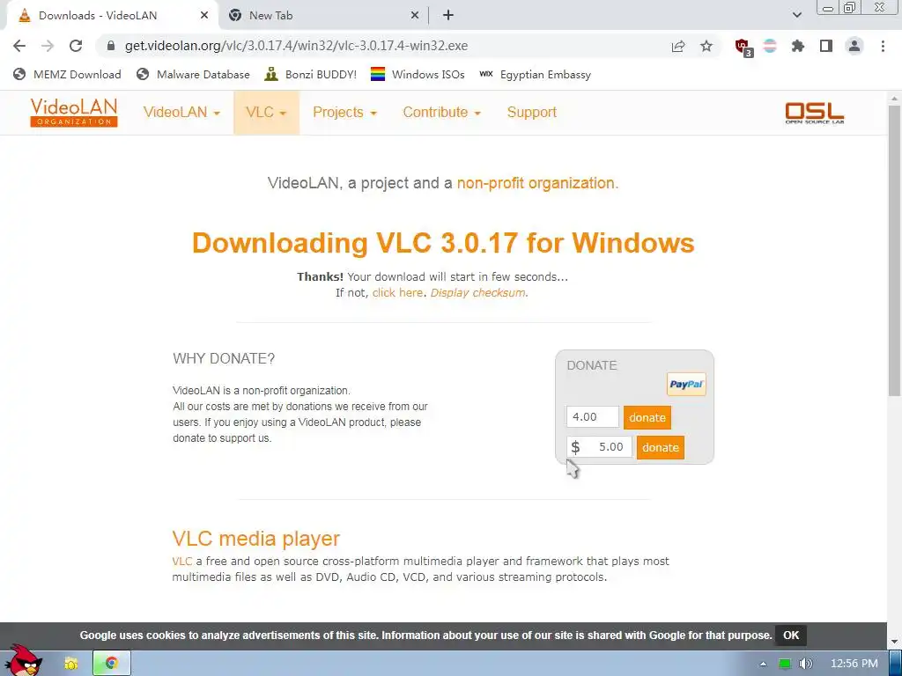Image resolution: width=902 pixels, height=676 pixels.
Task: Open the Support page link
Action: (x=531, y=112)
